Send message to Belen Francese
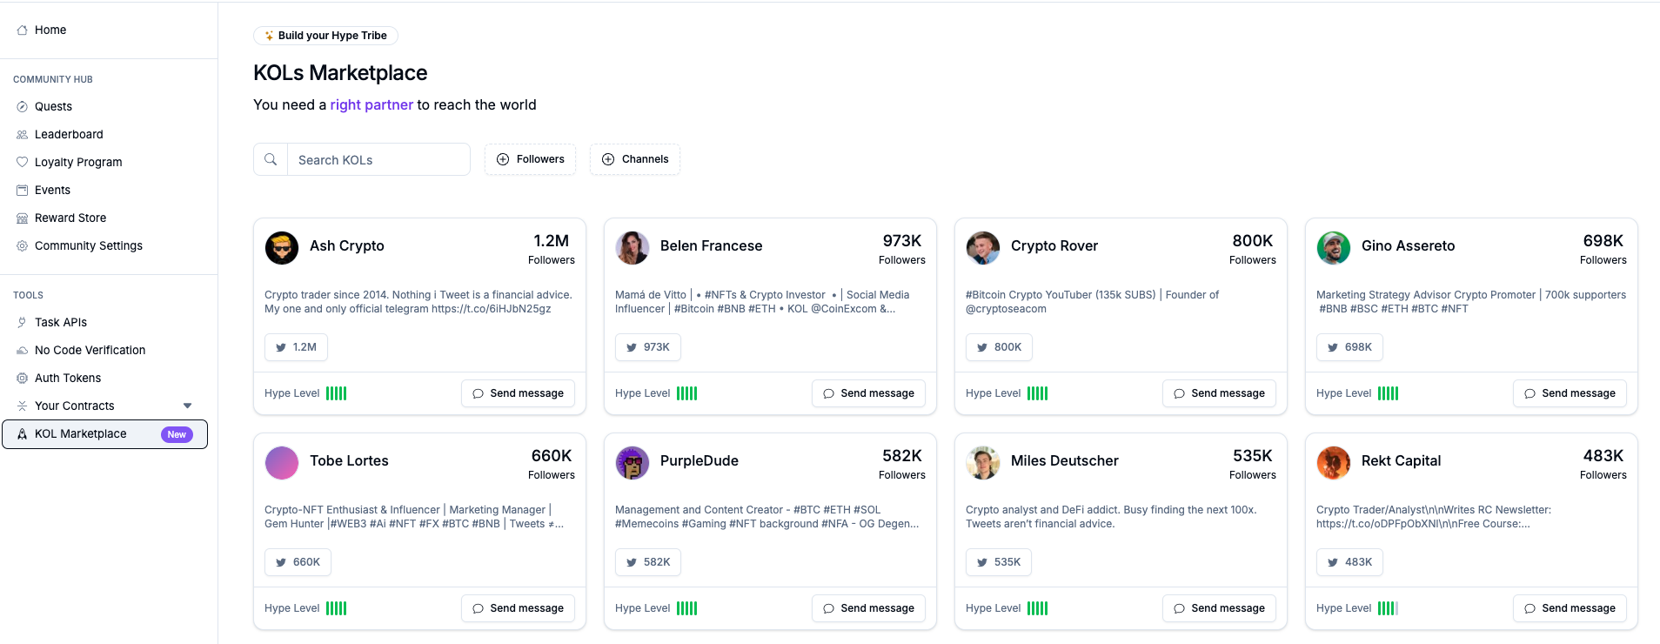The image size is (1660, 644). pyautogui.click(x=868, y=393)
